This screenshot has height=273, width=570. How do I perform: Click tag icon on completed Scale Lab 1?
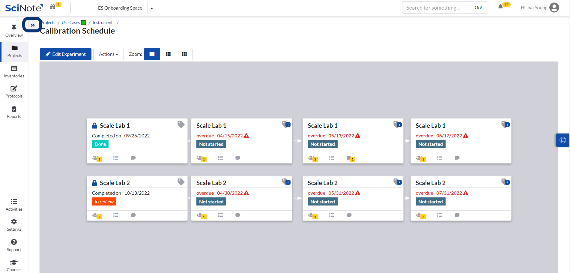181,124
